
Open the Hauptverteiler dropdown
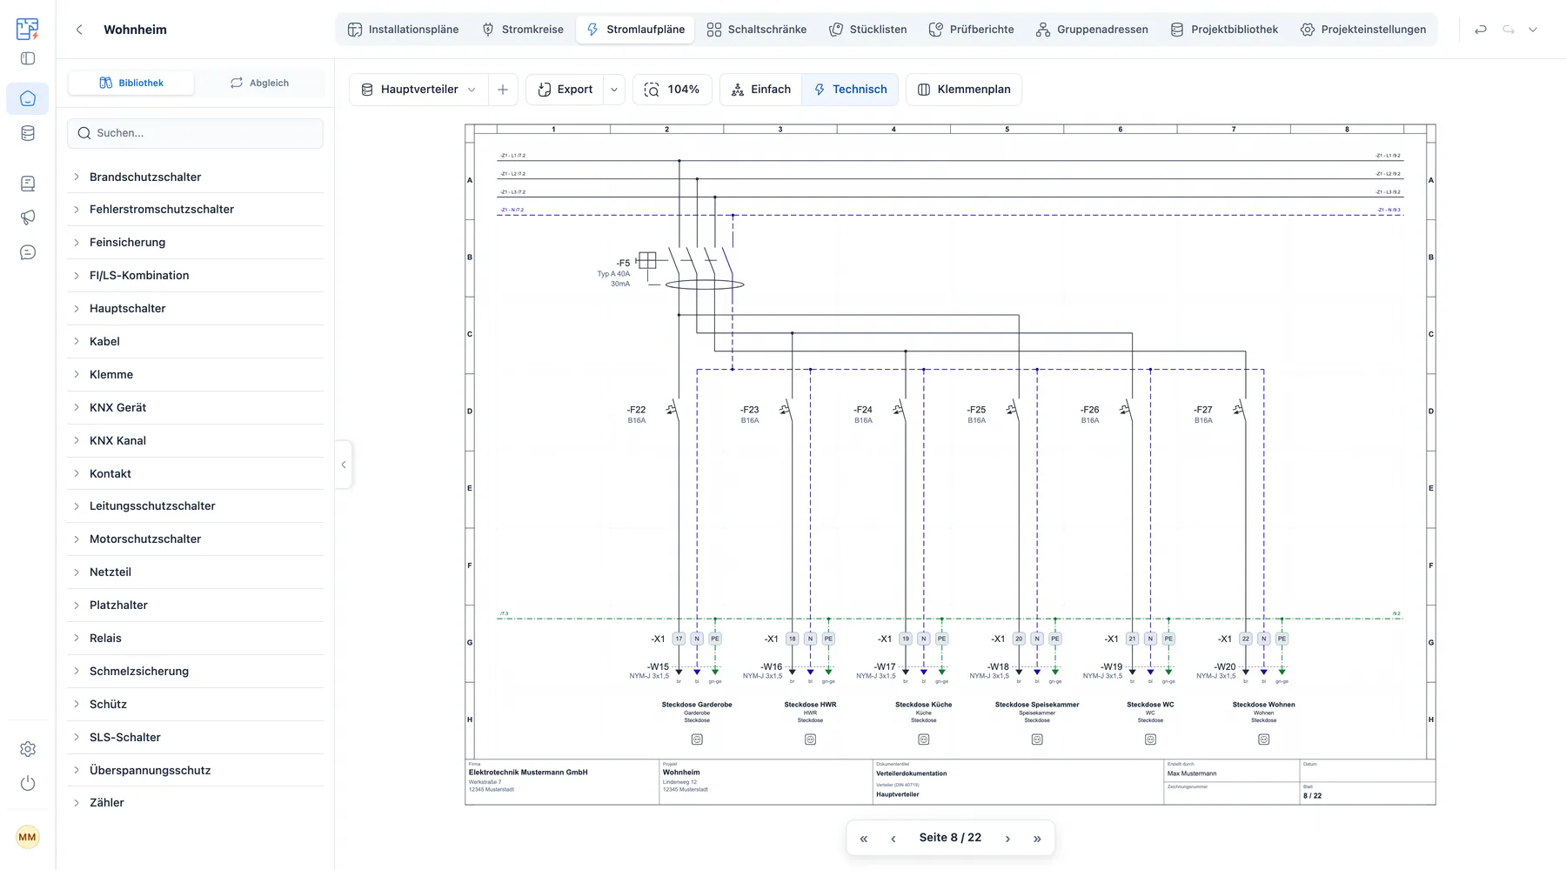(419, 90)
